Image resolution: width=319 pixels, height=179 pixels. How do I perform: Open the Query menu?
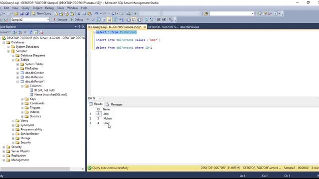pyautogui.click(x=25, y=8)
